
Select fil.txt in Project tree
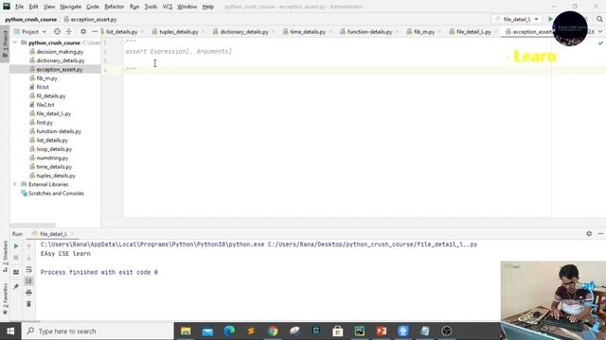click(43, 87)
